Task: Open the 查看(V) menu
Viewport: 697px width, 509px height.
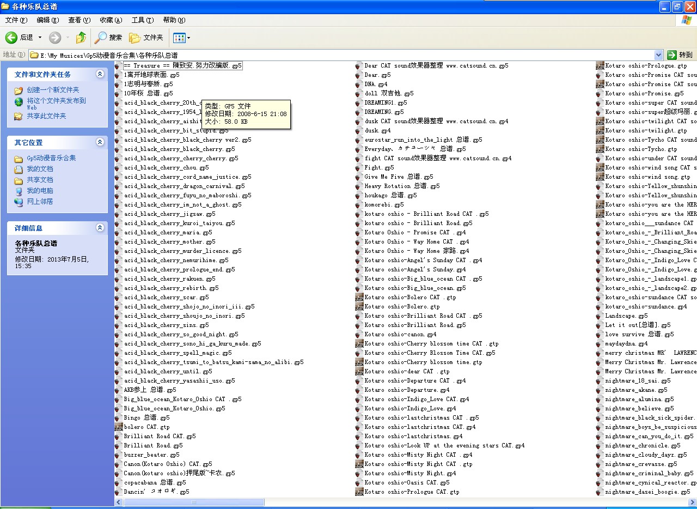Action: click(80, 20)
